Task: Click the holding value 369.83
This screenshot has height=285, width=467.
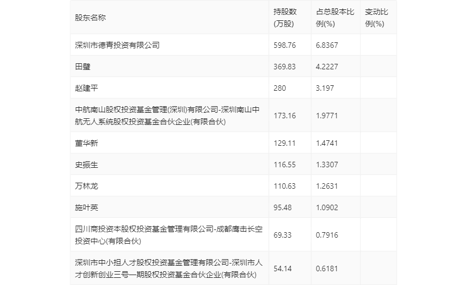Action: click(285, 67)
